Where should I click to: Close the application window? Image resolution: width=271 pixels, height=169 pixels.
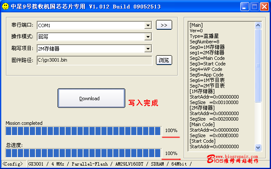point(264,6)
